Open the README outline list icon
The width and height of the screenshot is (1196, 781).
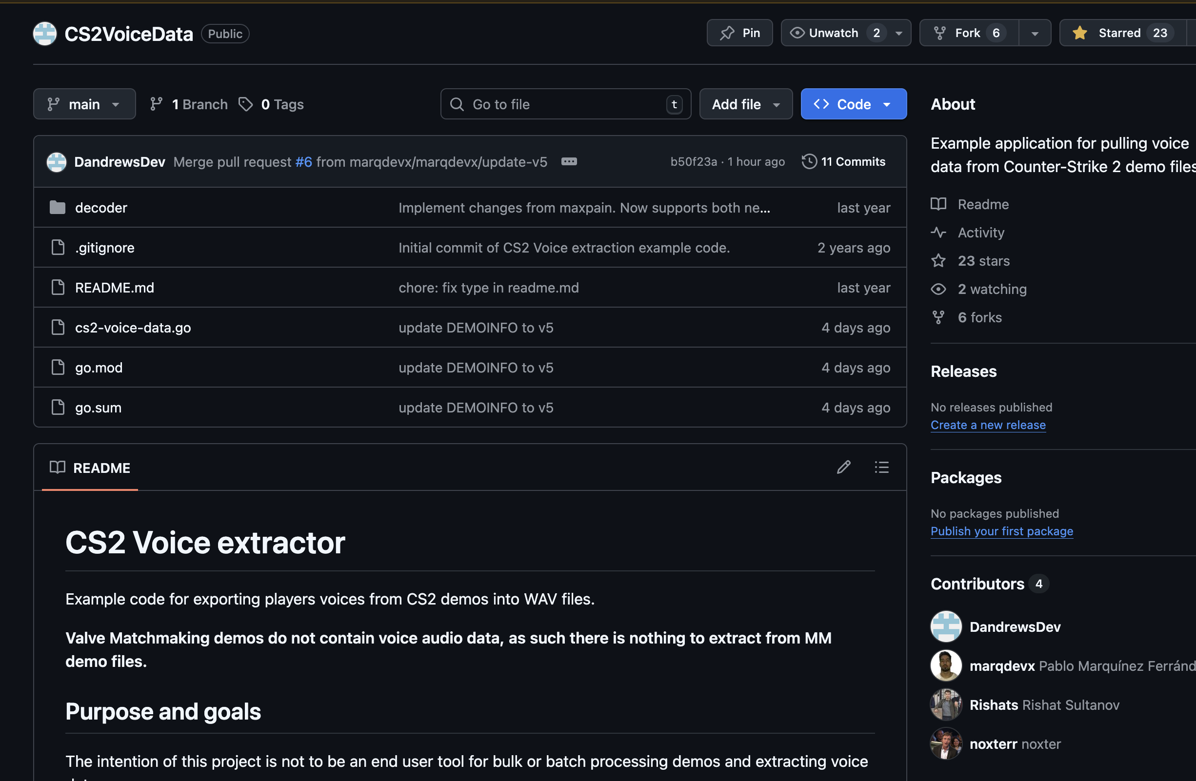[881, 468]
